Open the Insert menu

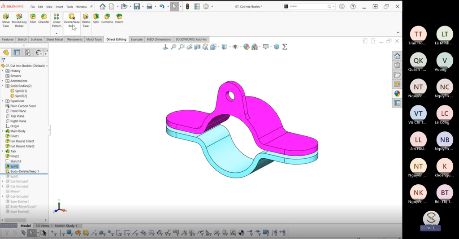(59, 7)
